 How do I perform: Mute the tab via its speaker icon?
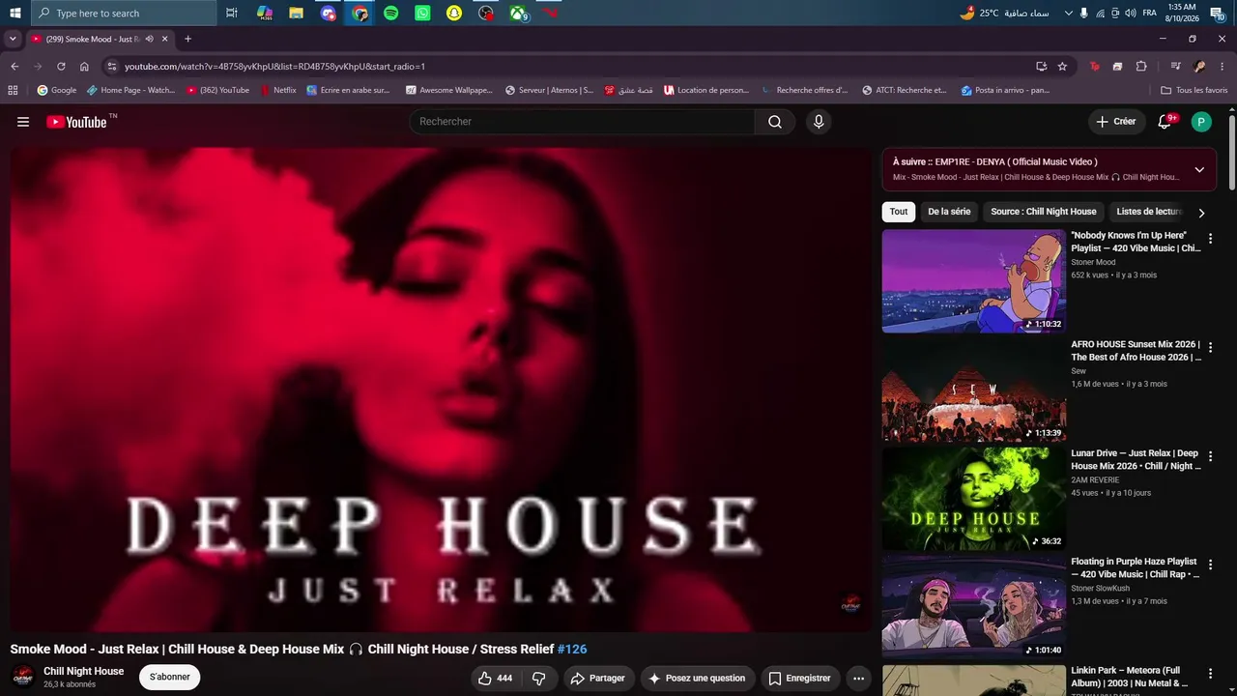149,40
